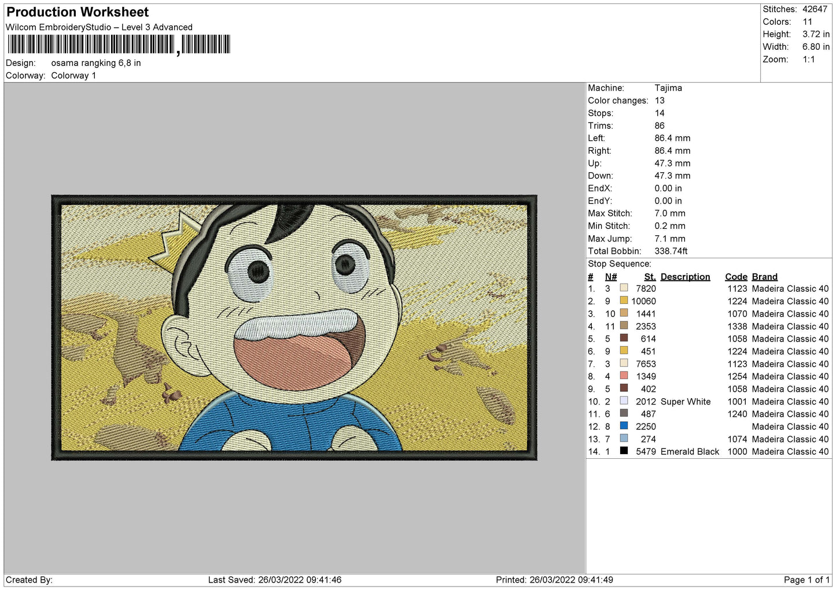The image size is (836, 590).
Task: Click the light blue swatch for stop 13
Action: pos(624,439)
